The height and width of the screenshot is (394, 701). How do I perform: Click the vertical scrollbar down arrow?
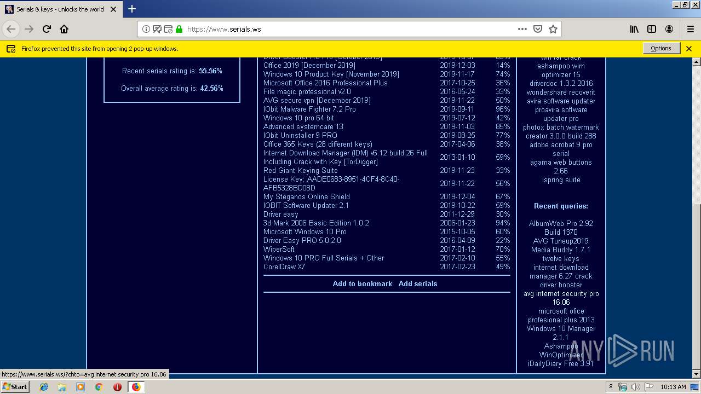[x=696, y=374]
